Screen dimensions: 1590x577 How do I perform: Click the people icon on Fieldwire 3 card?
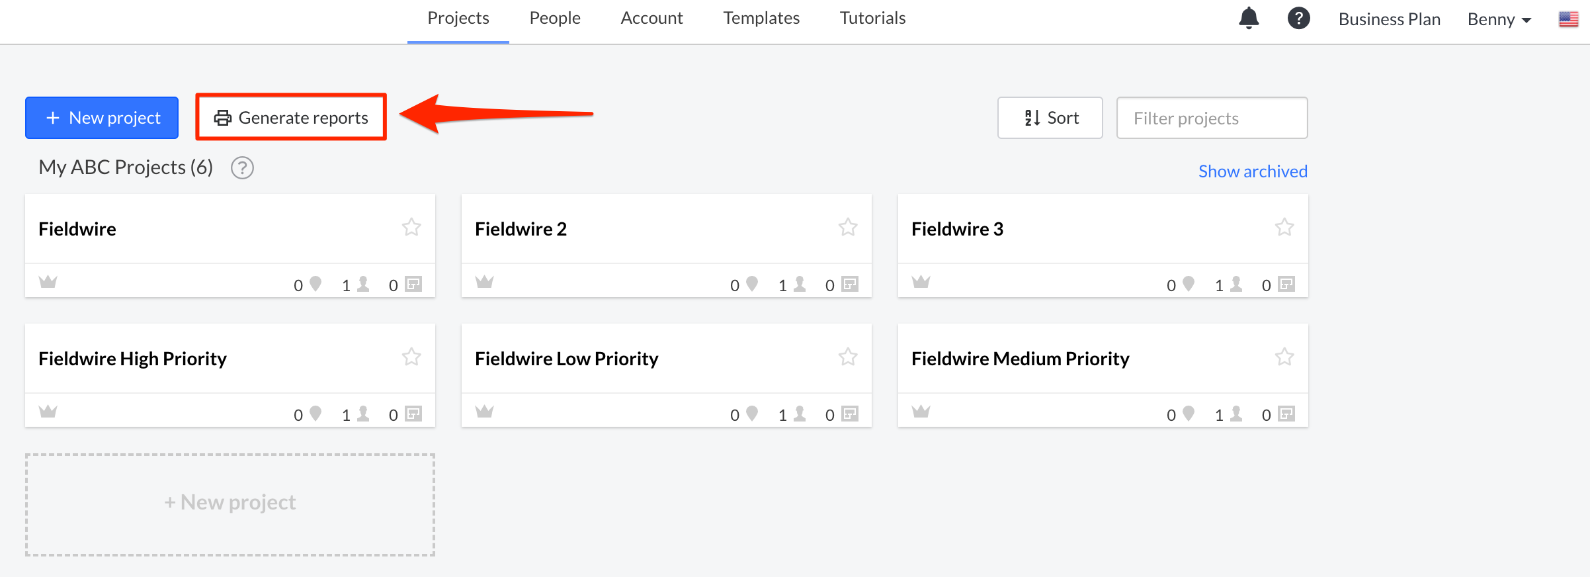(x=1236, y=284)
